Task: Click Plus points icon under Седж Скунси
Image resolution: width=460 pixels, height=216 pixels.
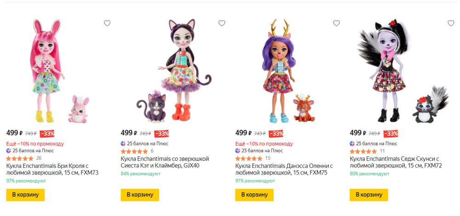Action: point(352,144)
